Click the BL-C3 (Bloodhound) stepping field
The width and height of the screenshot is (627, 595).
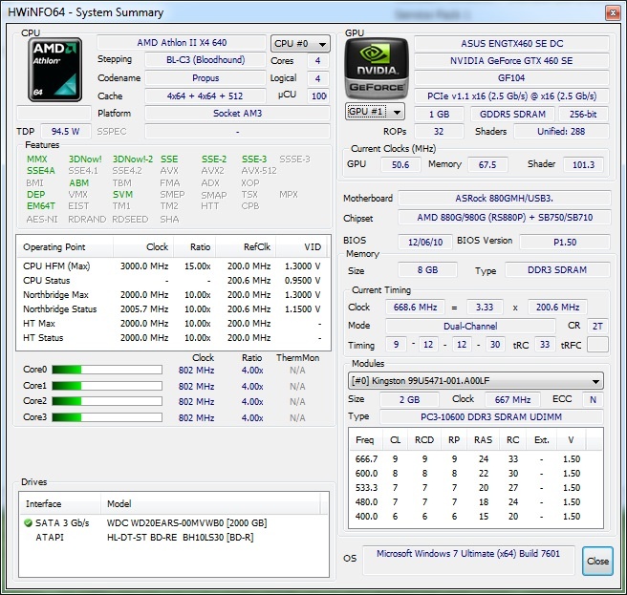coord(205,60)
